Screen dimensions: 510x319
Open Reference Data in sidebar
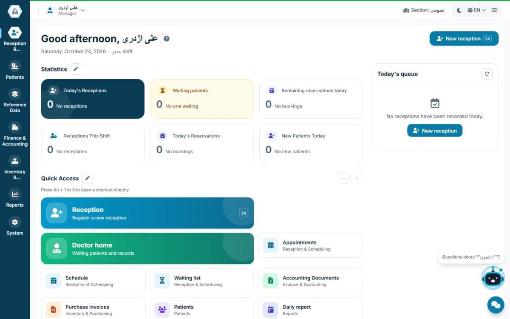(x=15, y=101)
